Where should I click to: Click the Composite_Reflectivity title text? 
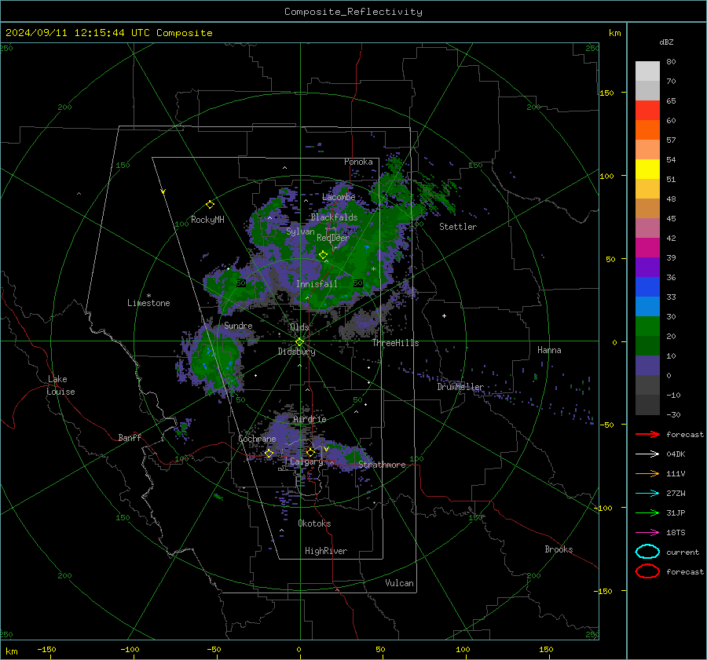coord(353,12)
